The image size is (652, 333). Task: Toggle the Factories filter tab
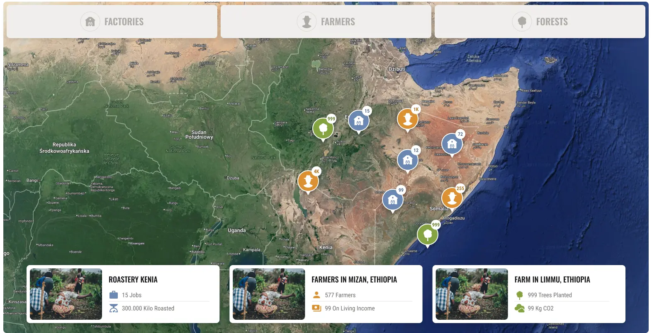coord(112,22)
